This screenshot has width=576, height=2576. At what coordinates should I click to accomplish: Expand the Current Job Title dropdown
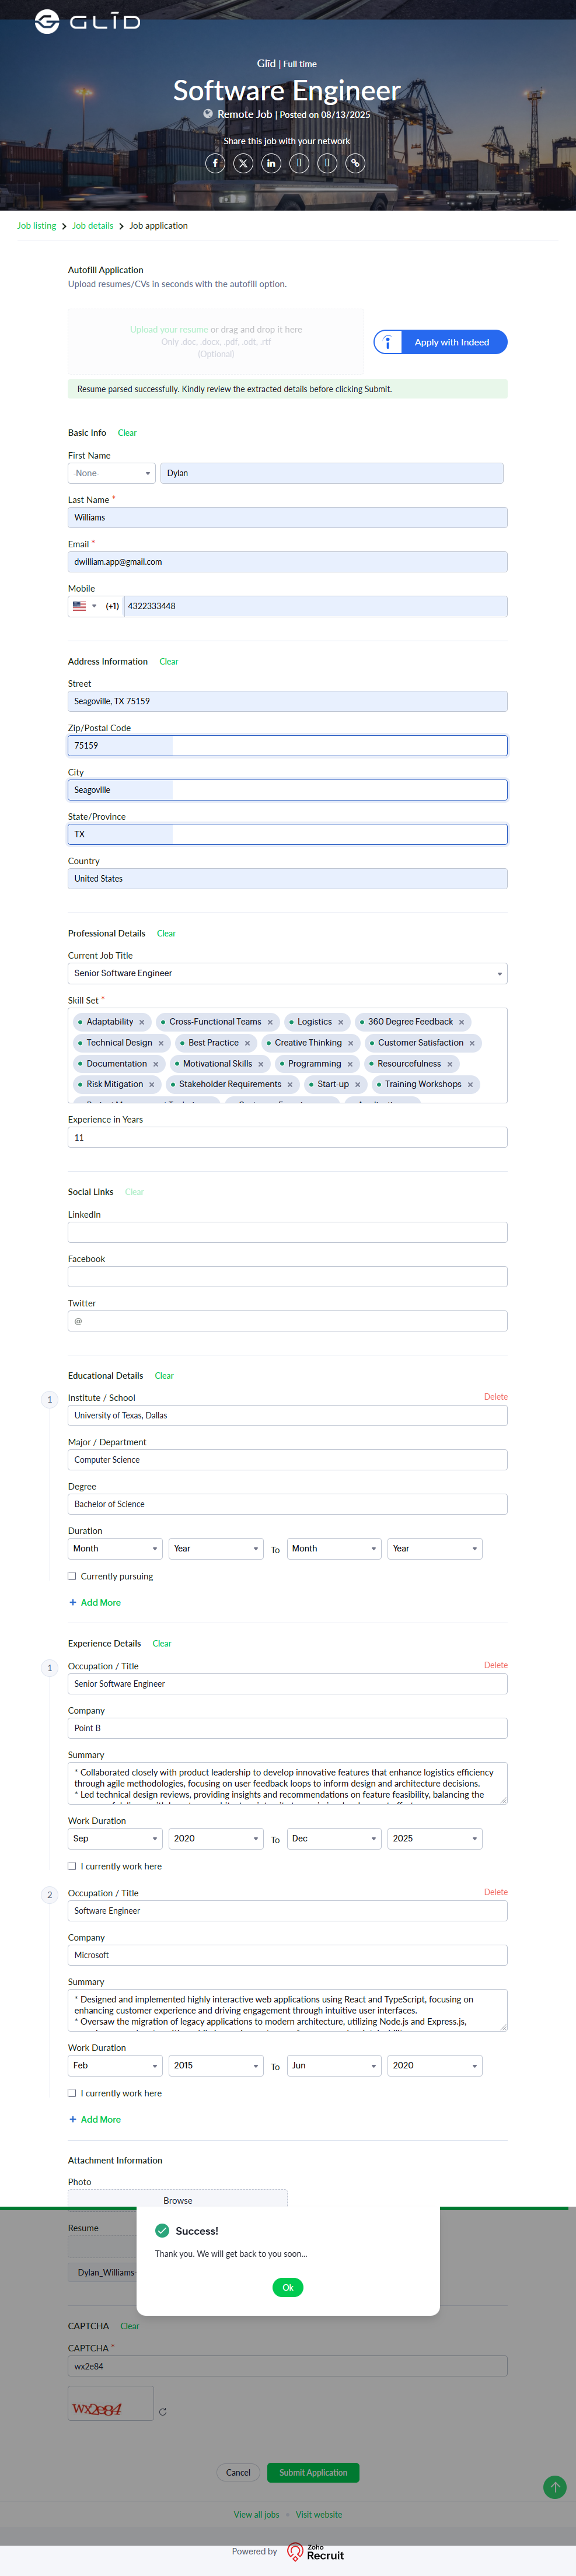tap(287, 973)
